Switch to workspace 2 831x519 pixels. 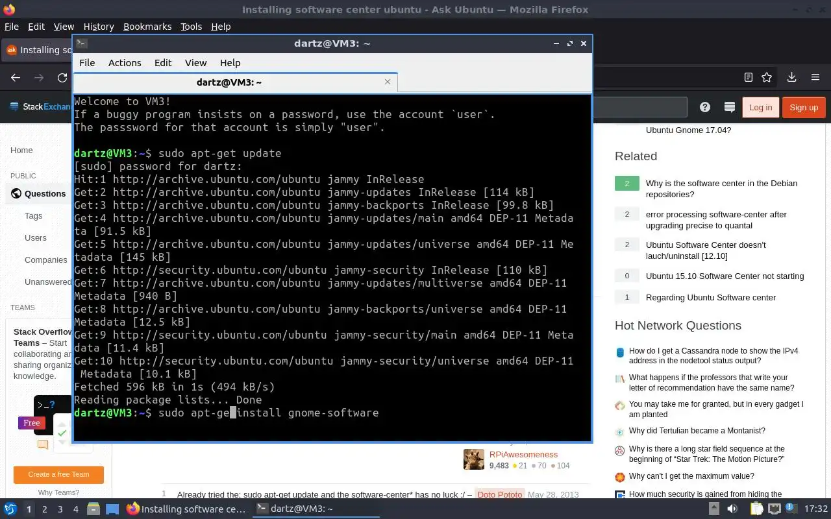44,509
